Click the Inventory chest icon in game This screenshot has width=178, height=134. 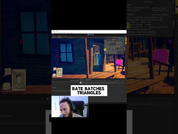click(54, 75)
